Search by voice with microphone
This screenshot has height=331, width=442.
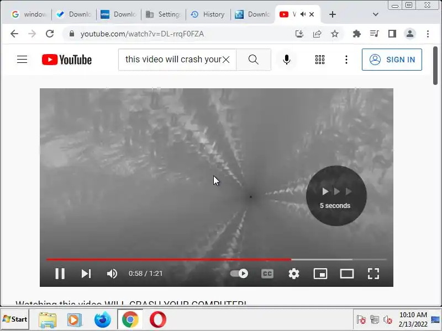(286, 60)
